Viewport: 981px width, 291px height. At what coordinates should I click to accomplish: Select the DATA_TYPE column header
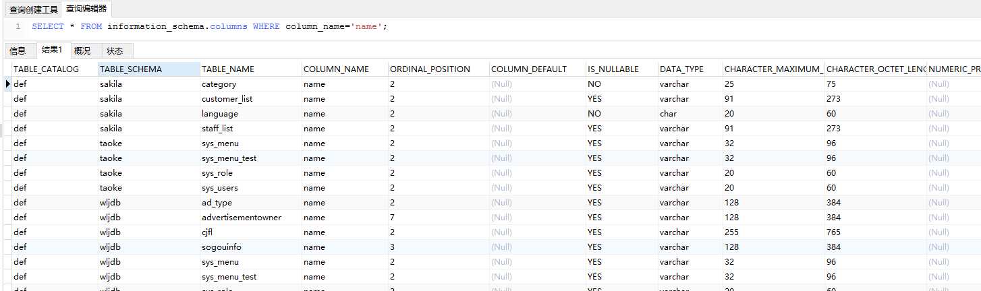(681, 69)
